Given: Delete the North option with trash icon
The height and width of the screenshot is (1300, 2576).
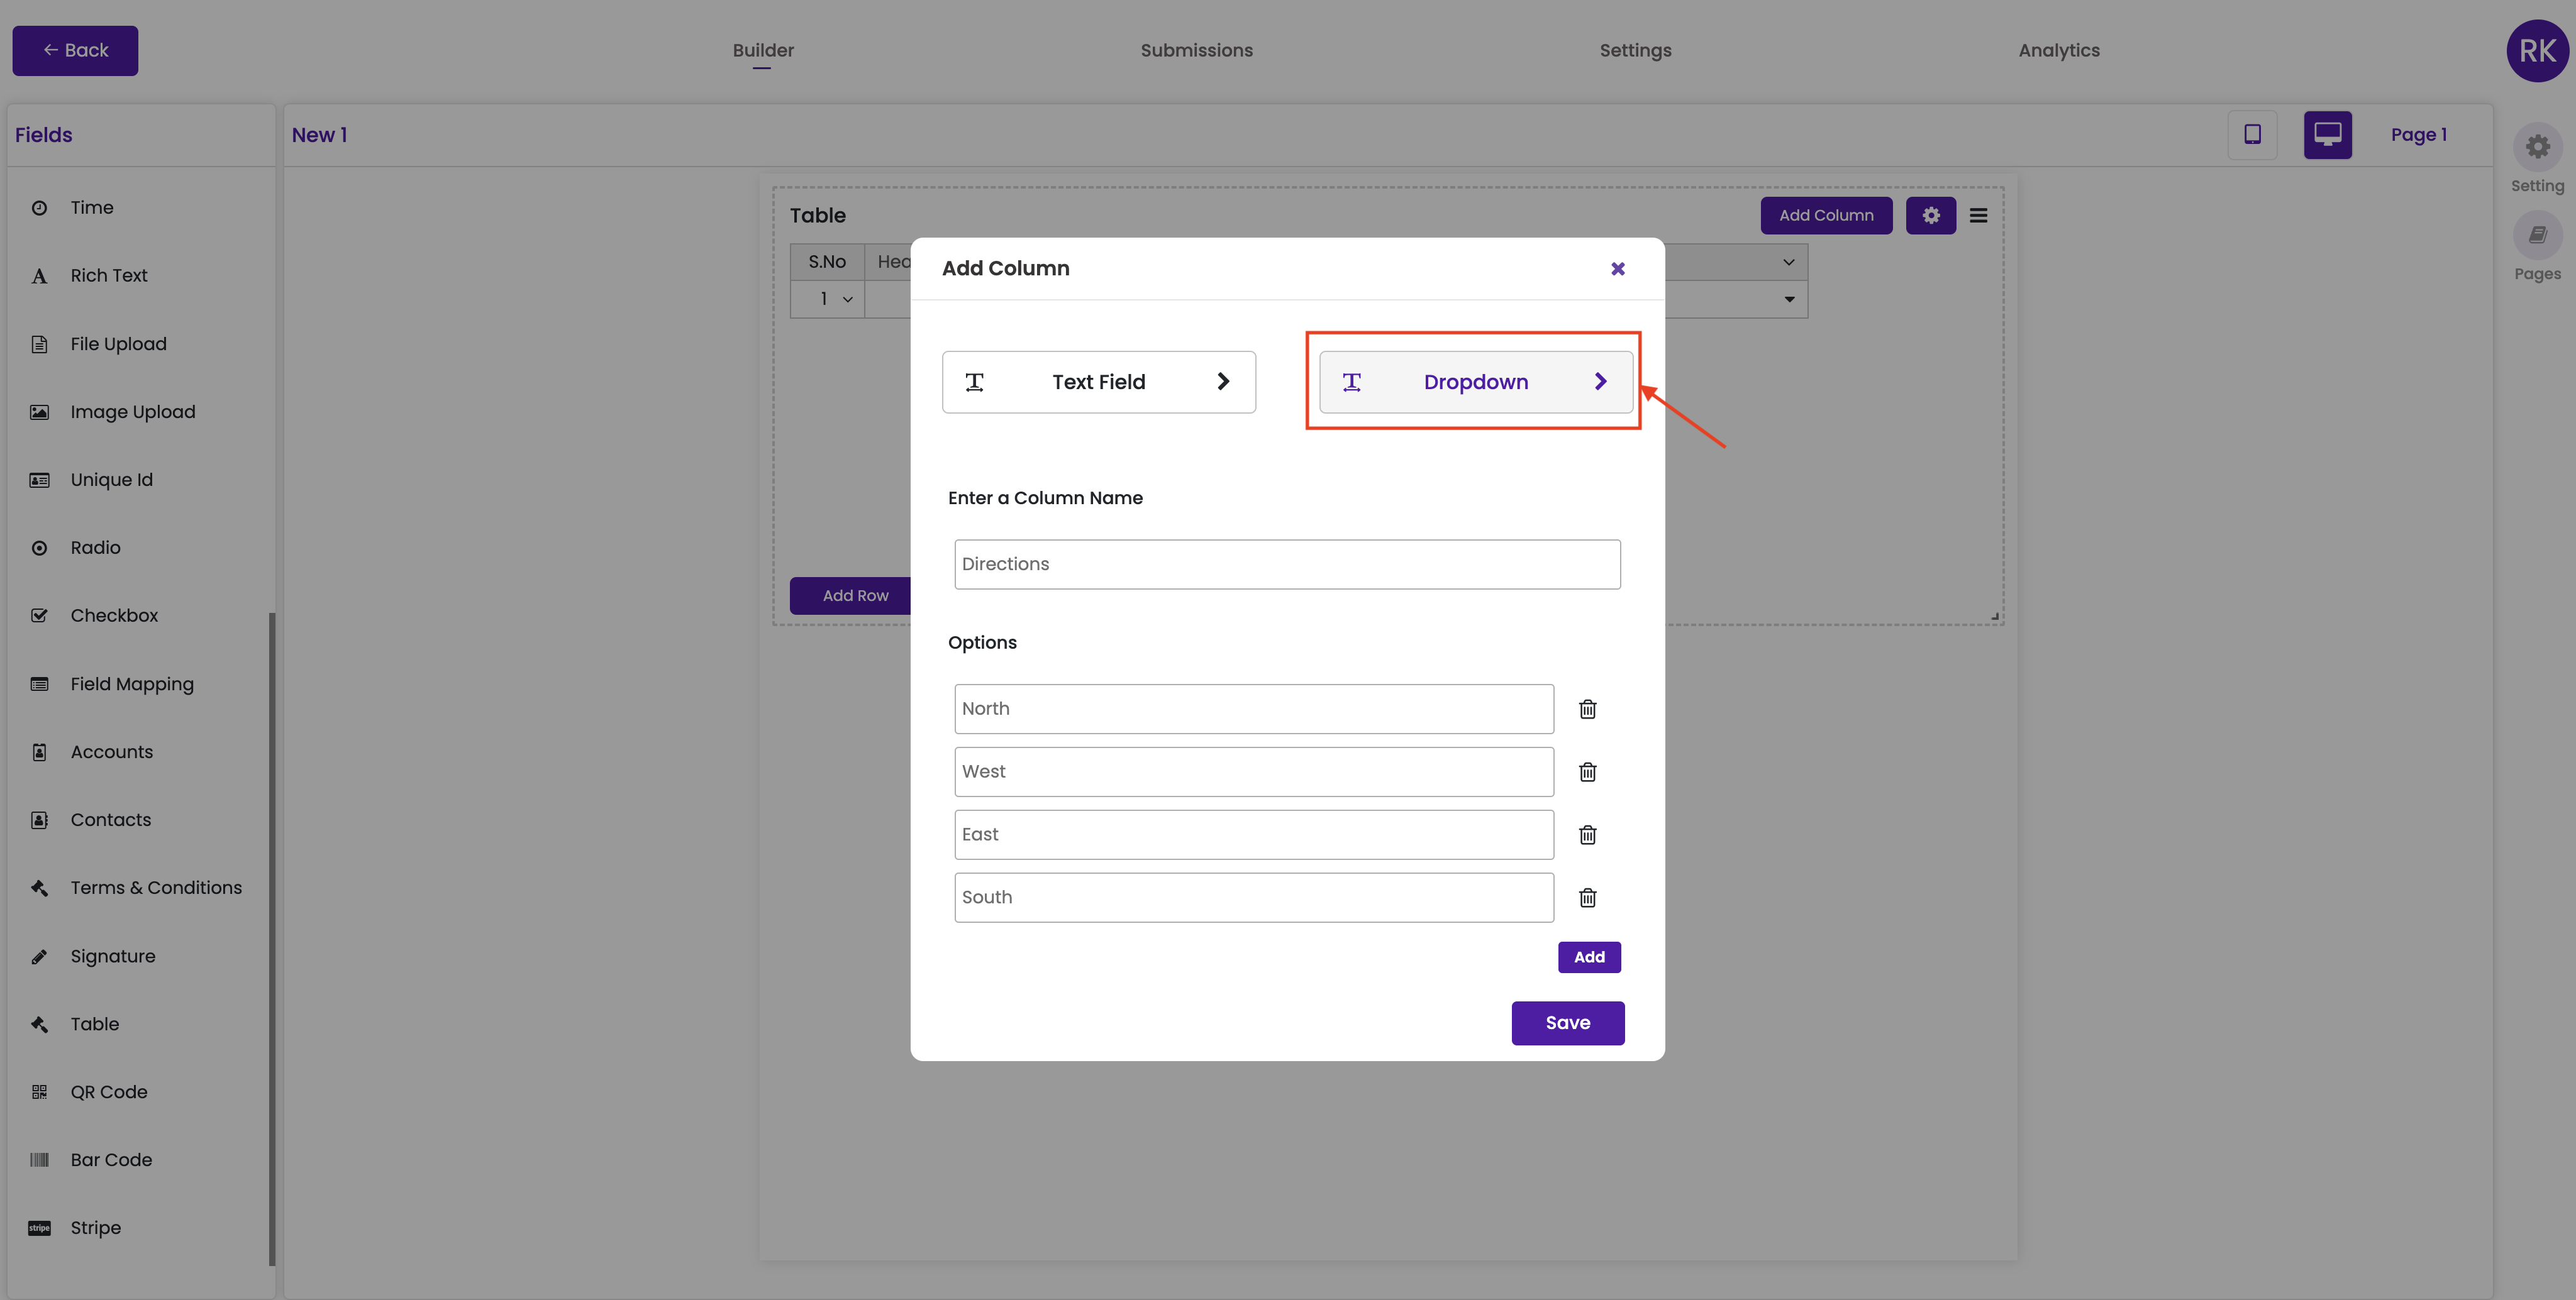Looking at the screenshot, I should [1587, 710].
